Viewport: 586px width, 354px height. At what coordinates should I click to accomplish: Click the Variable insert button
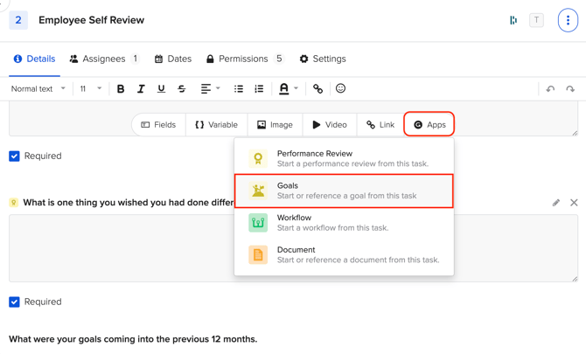[x=216, y=125]
